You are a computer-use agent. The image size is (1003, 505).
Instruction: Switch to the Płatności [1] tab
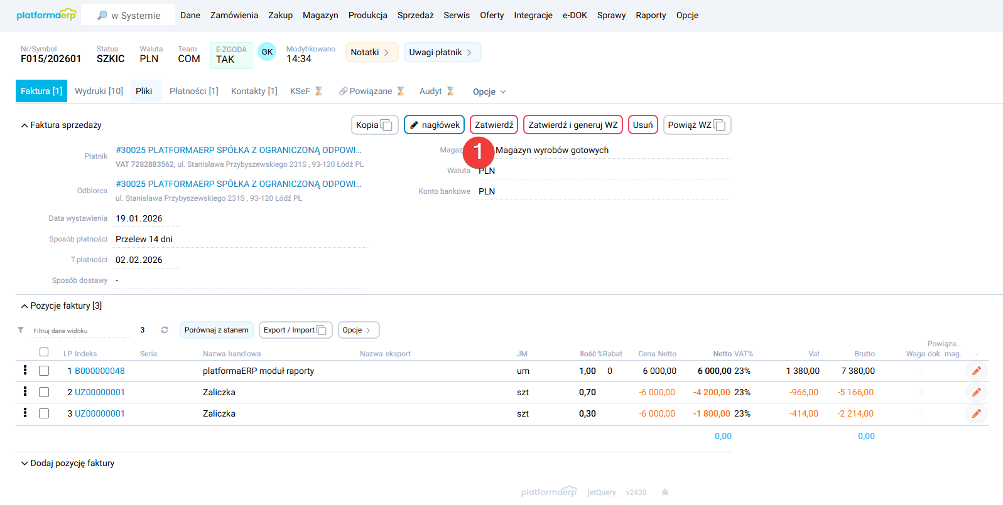coord(193,91)
